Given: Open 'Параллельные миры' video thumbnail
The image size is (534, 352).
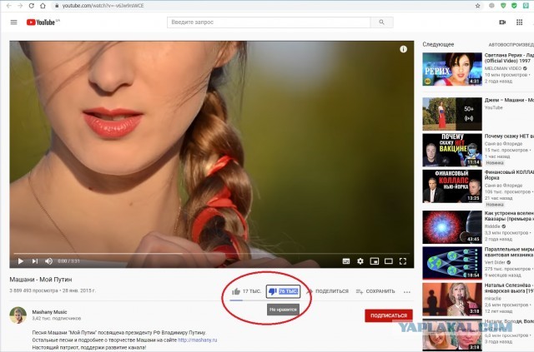Looking at the screenshot, I should point(452,263).
